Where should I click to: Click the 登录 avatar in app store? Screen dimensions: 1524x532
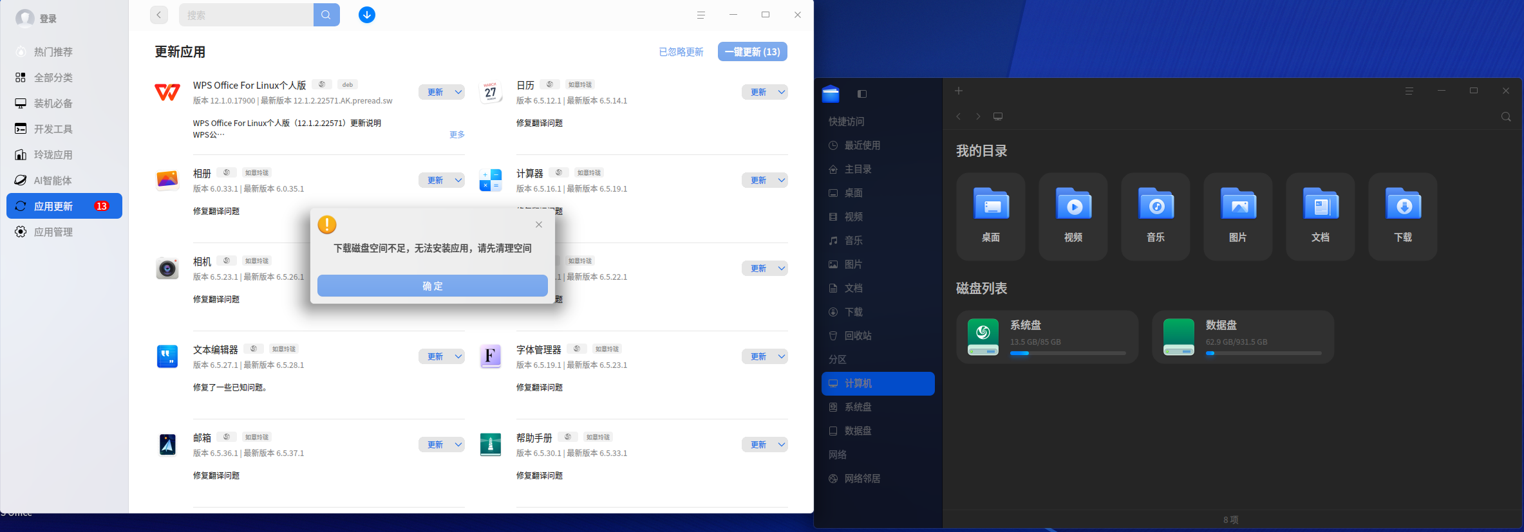pos(25,19)
